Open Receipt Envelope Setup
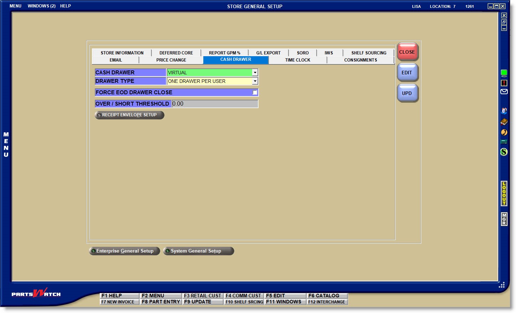This screenshot has width=516, height=313. (129, 115)
